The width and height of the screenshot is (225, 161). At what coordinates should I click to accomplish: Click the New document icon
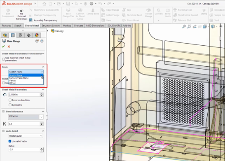point(50,4)
